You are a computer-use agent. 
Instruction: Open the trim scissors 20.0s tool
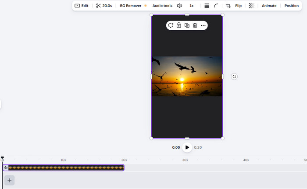tap(104, 6)
